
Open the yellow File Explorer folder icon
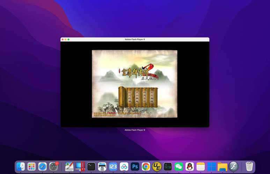(222, 166)
